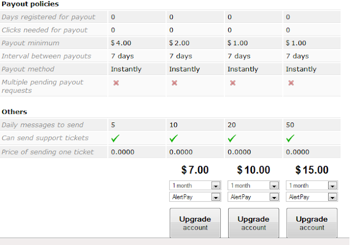
Task: Click red X icon in second plan column
Action: click(174, 83)
